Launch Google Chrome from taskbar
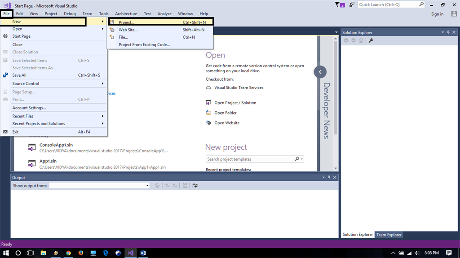Image resolution: width=460 pixels, height=258 pixels. (x=68, y=253)
